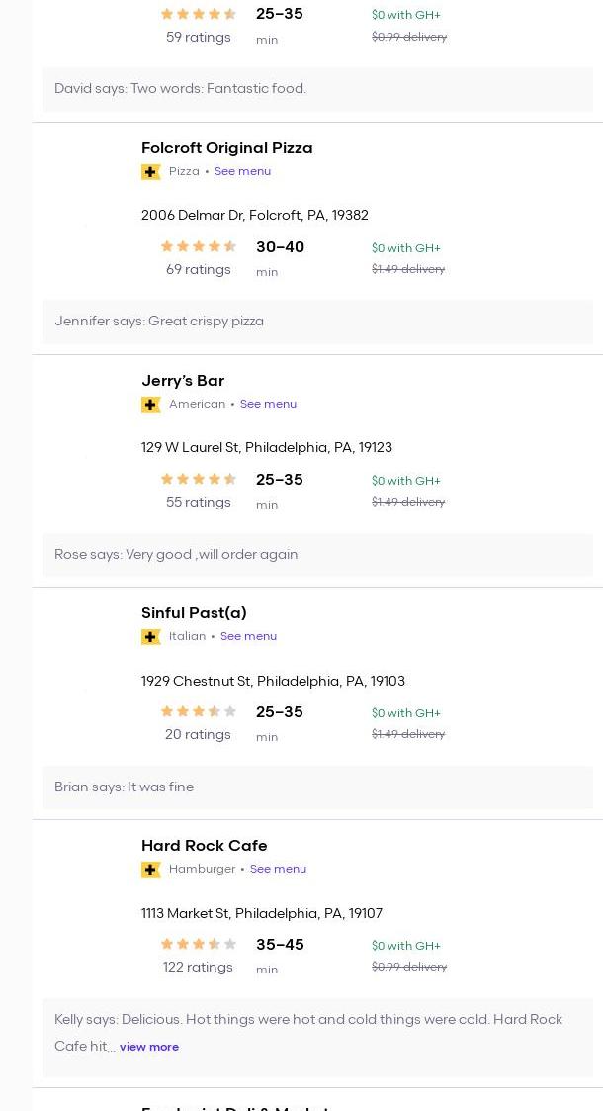603x1111 pixels.
Task: Open the Sinful Past(a) restaurant title
Action: click(x=194, y=613)
